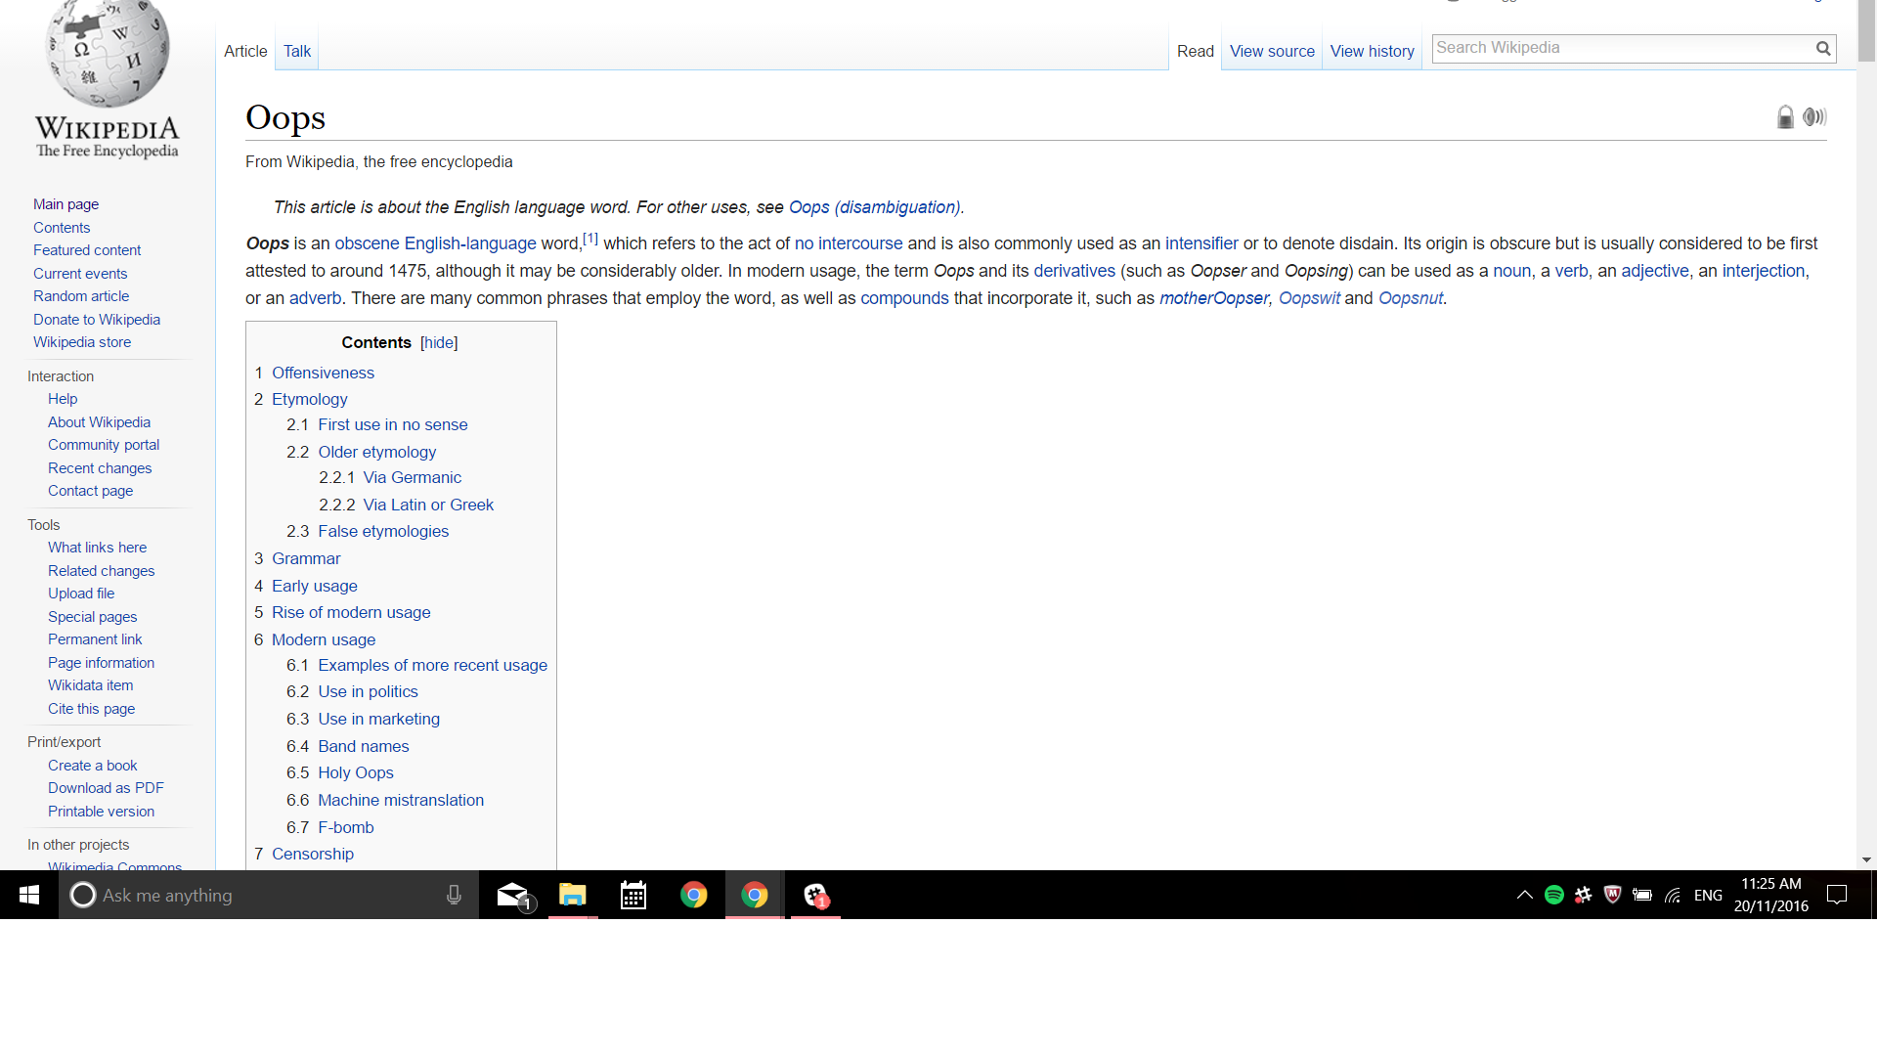Open the View history tab
Screen dimensions: 1877x1056
pos(1372,51)
